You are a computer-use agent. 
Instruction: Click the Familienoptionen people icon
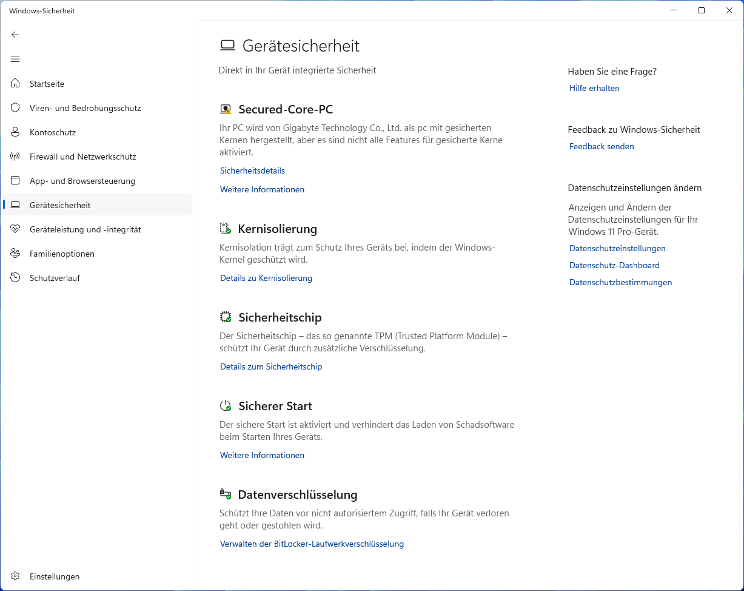click(16, 254)
